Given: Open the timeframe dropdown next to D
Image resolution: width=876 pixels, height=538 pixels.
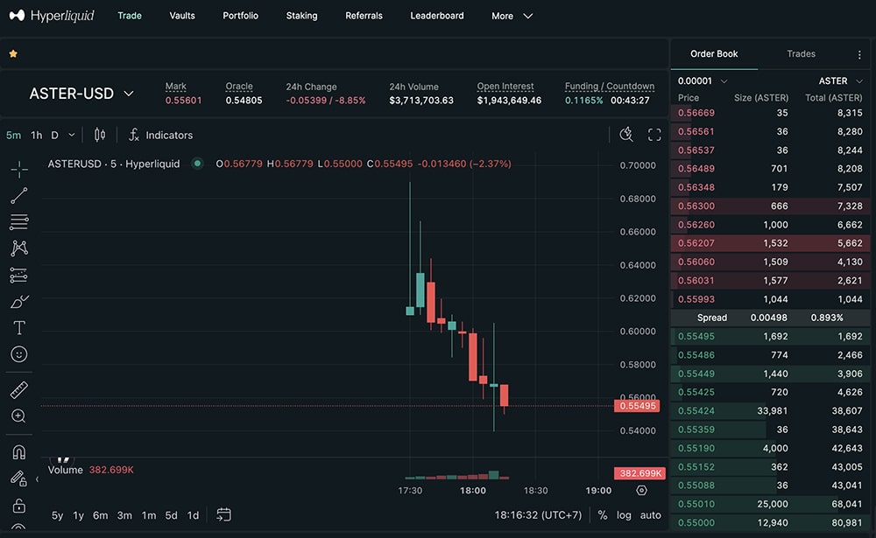Looking at the screenshot, I should click(x=72, y=135).
